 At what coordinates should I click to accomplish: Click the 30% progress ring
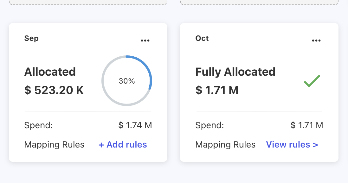[x=127, y=81]
